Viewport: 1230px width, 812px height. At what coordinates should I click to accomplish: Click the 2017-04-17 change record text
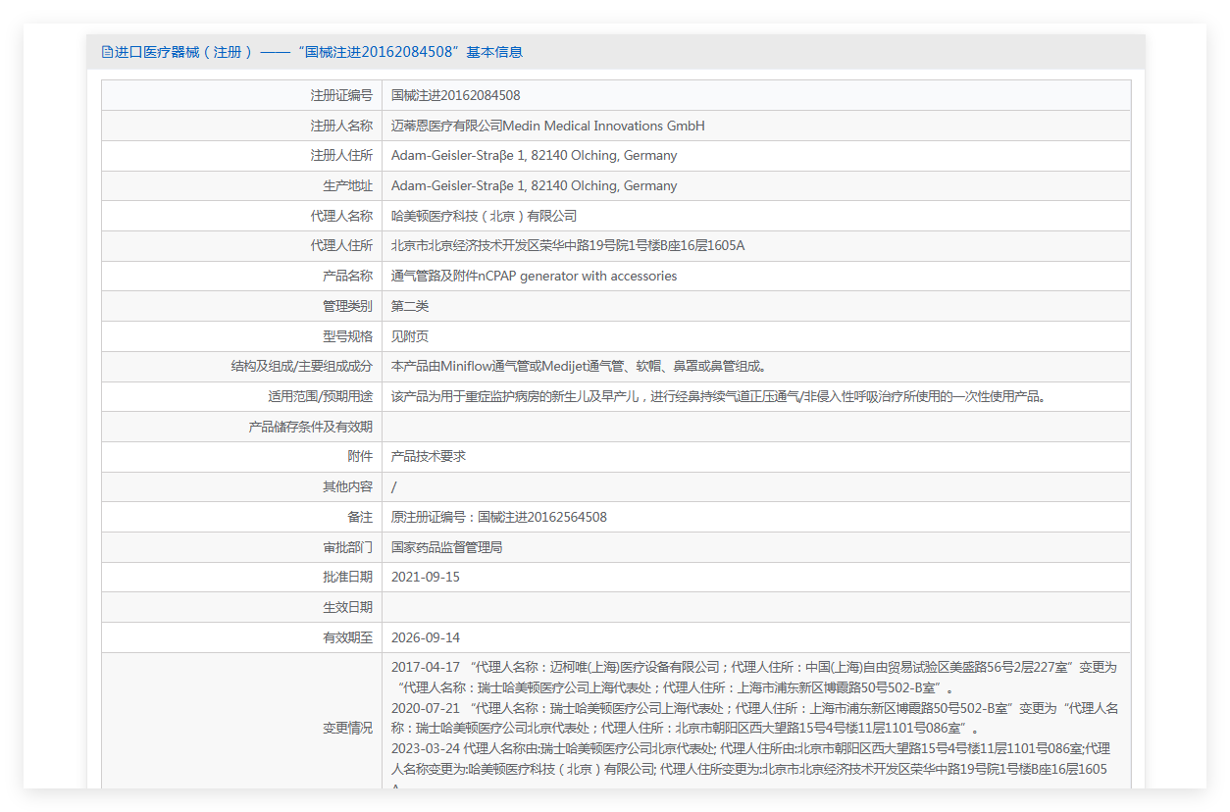pyautogui.click(x=754, y=677)
